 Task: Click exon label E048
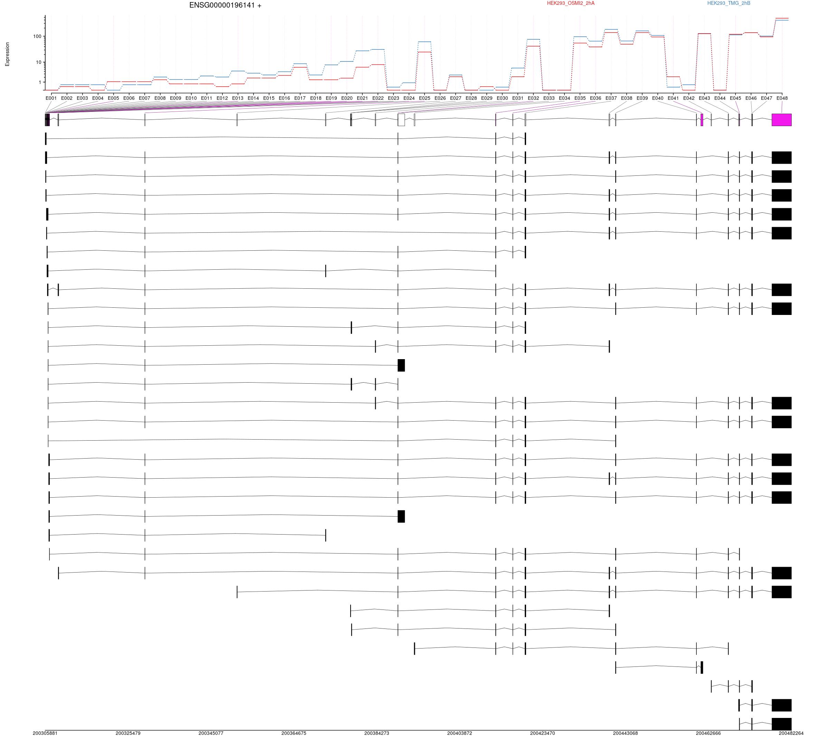(782, 98)
